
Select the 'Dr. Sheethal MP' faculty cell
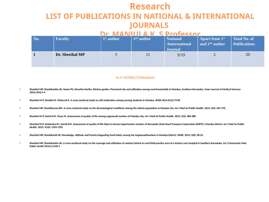tap(77, 59)
